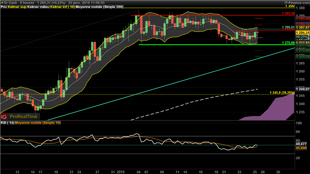Click the green support label 1 278,86
The image size is (310, 174).
288,43
